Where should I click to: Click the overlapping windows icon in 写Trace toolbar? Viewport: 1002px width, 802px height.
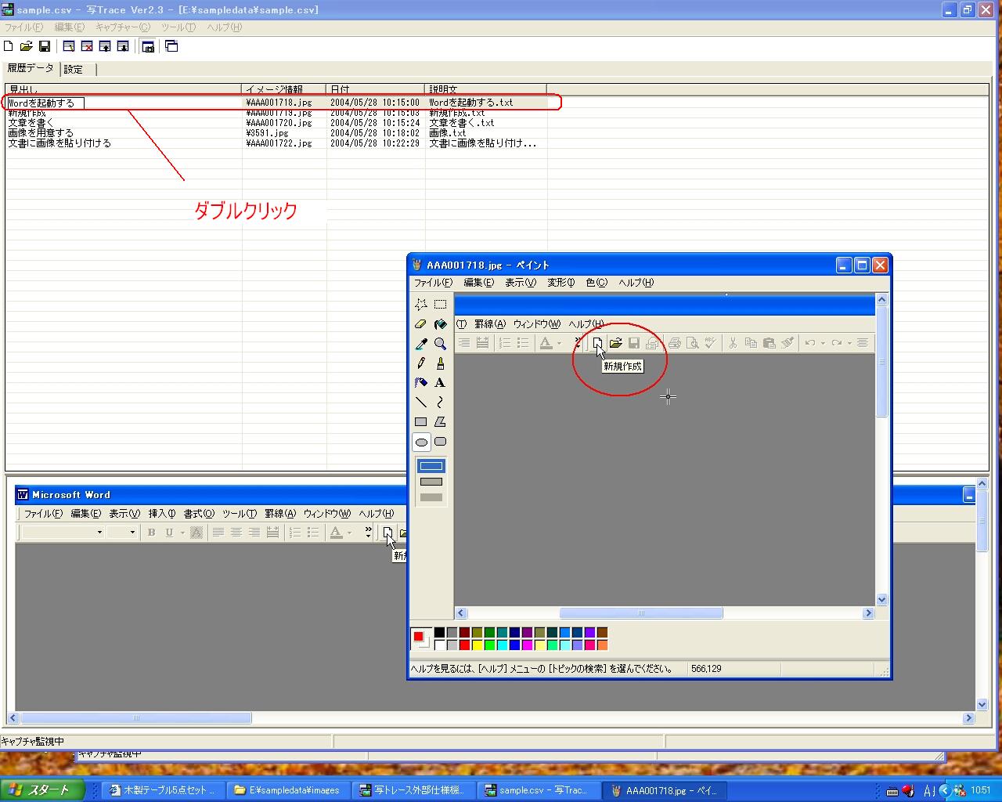(171, 46)
